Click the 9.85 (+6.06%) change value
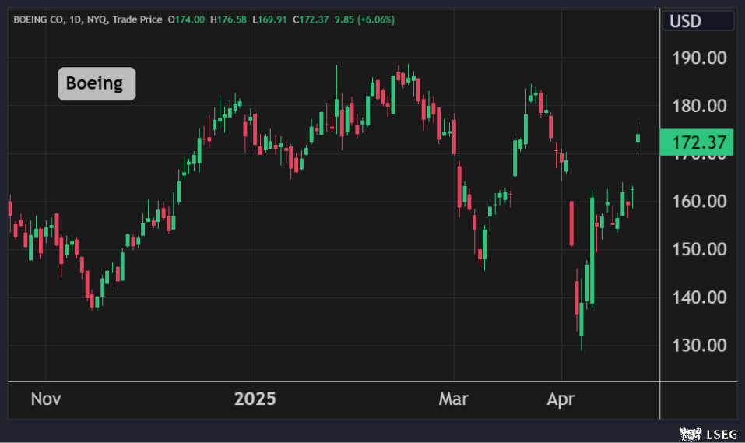Image resolution: width=745 pixels, height=443 pixels. coord(364,19)
